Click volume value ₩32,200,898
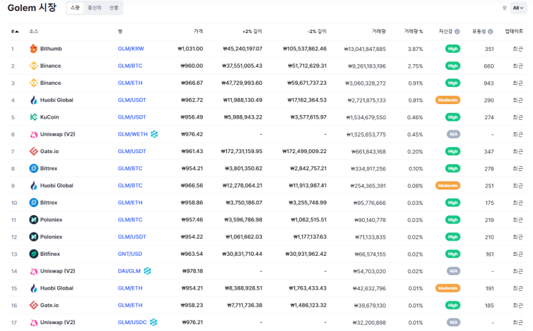The width and height of the screenshot is (533, 331). (369, 323)
